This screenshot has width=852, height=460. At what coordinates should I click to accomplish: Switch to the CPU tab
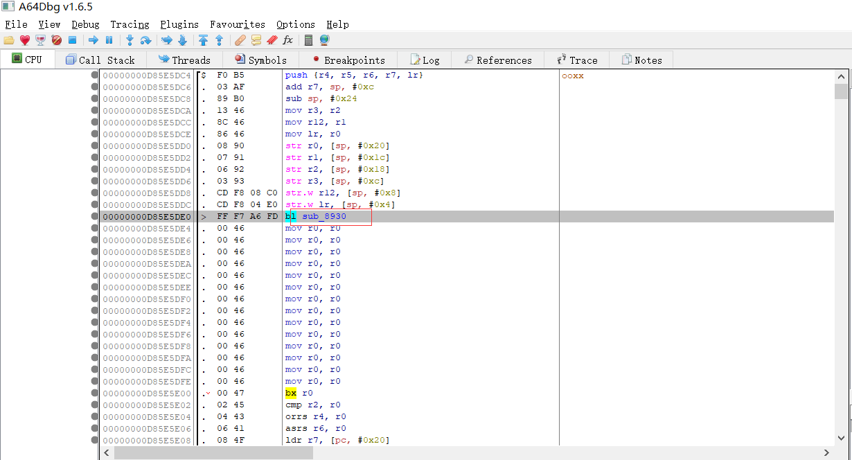click(x=28, y=60)
